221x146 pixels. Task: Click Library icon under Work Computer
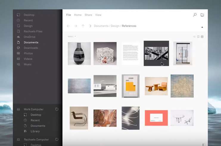(x=25, y=131)
